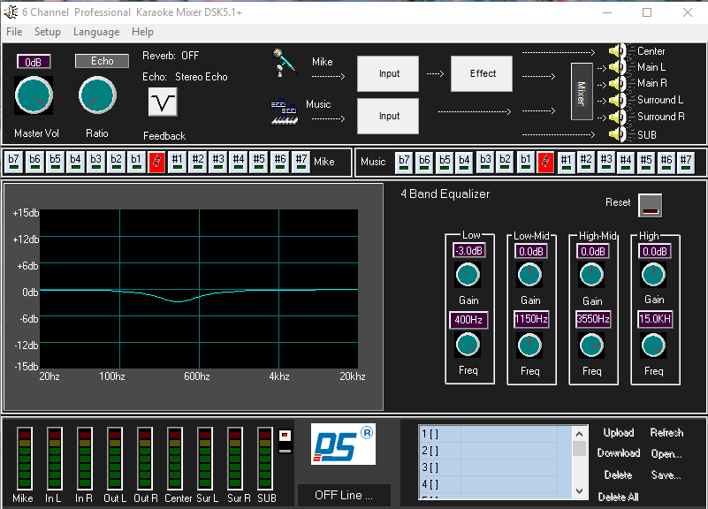This screenshot has width=708, height=509.
Task: Click the Surround L speaker icon
Action: pyautogui.click(x=618, y=100)
